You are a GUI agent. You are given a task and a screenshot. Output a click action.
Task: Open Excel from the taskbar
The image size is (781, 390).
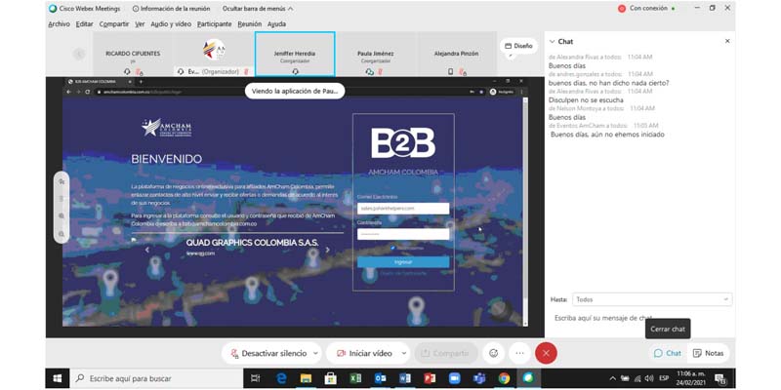[x=355, y=378]
